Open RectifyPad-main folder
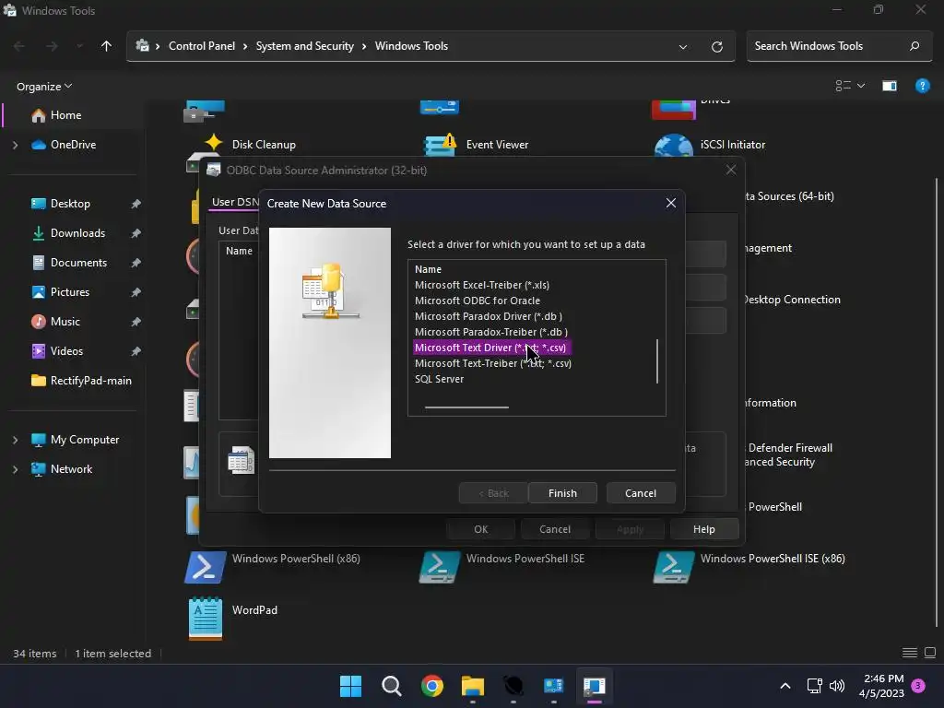Image resolution: width=944 pixels, height=708 pixels. 90,381
